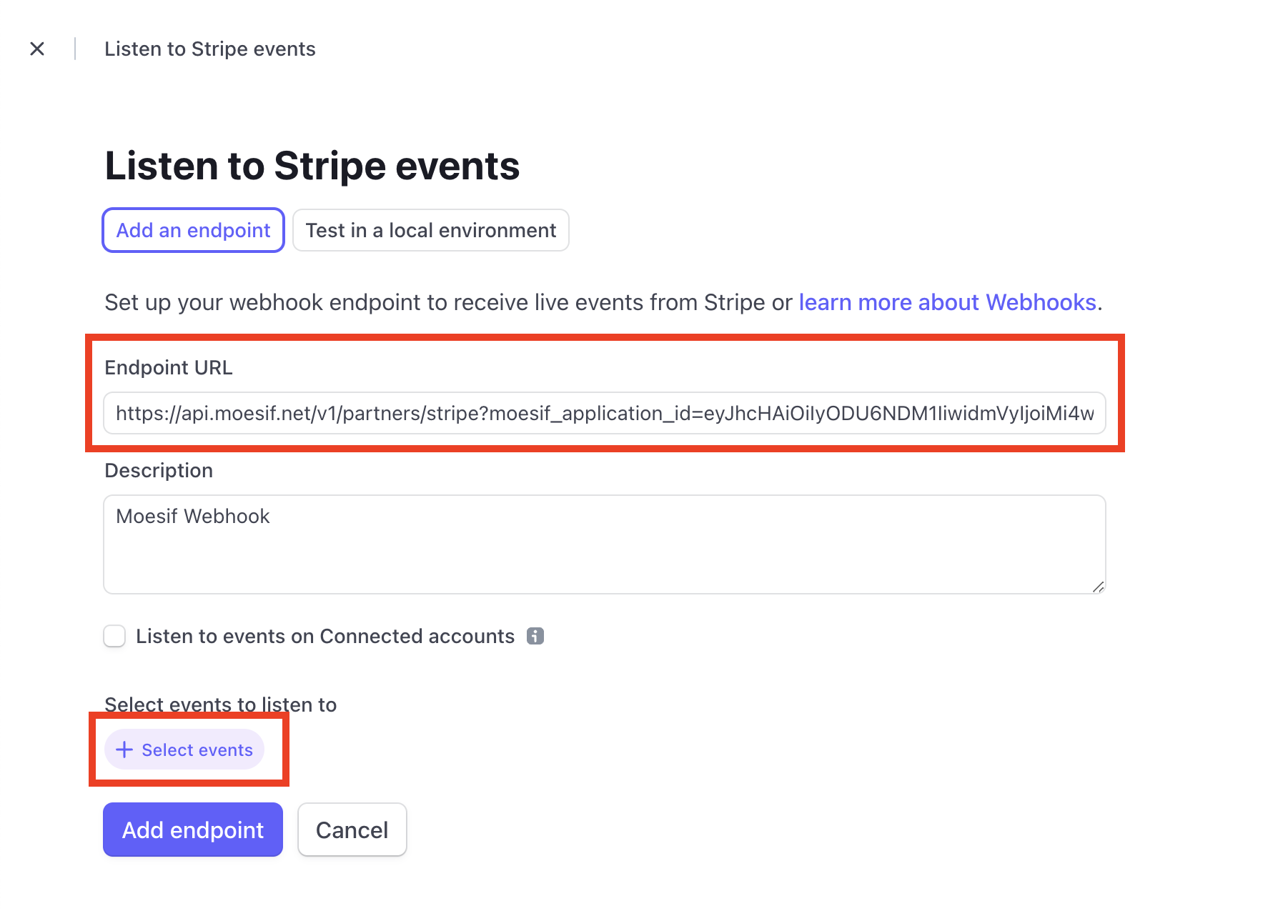This screenshot has height=911, width=1278.
Task: Click the info icon beside Connected accounts
Action: pyautogui.click(x=535, y=636)
